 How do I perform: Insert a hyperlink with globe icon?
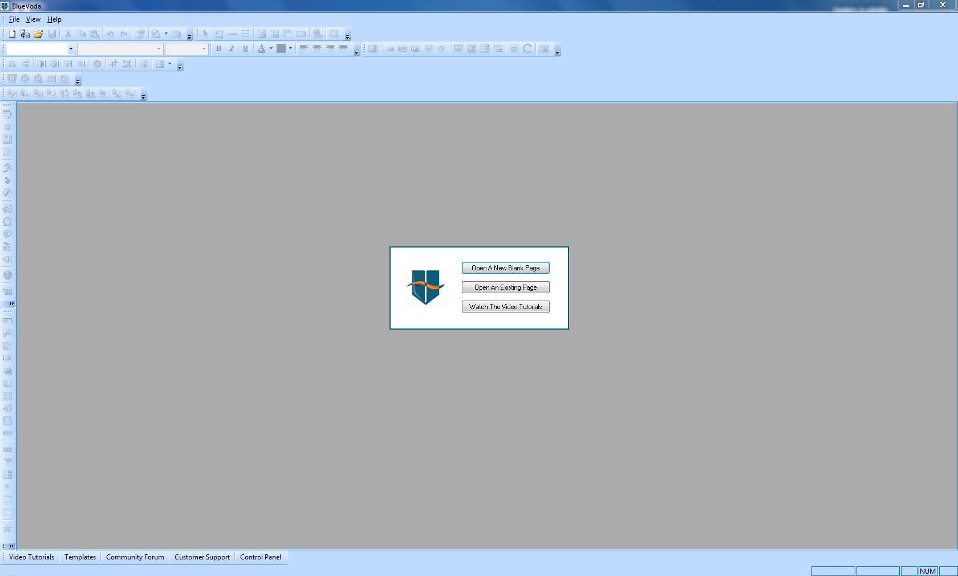(x=318, y=34)
